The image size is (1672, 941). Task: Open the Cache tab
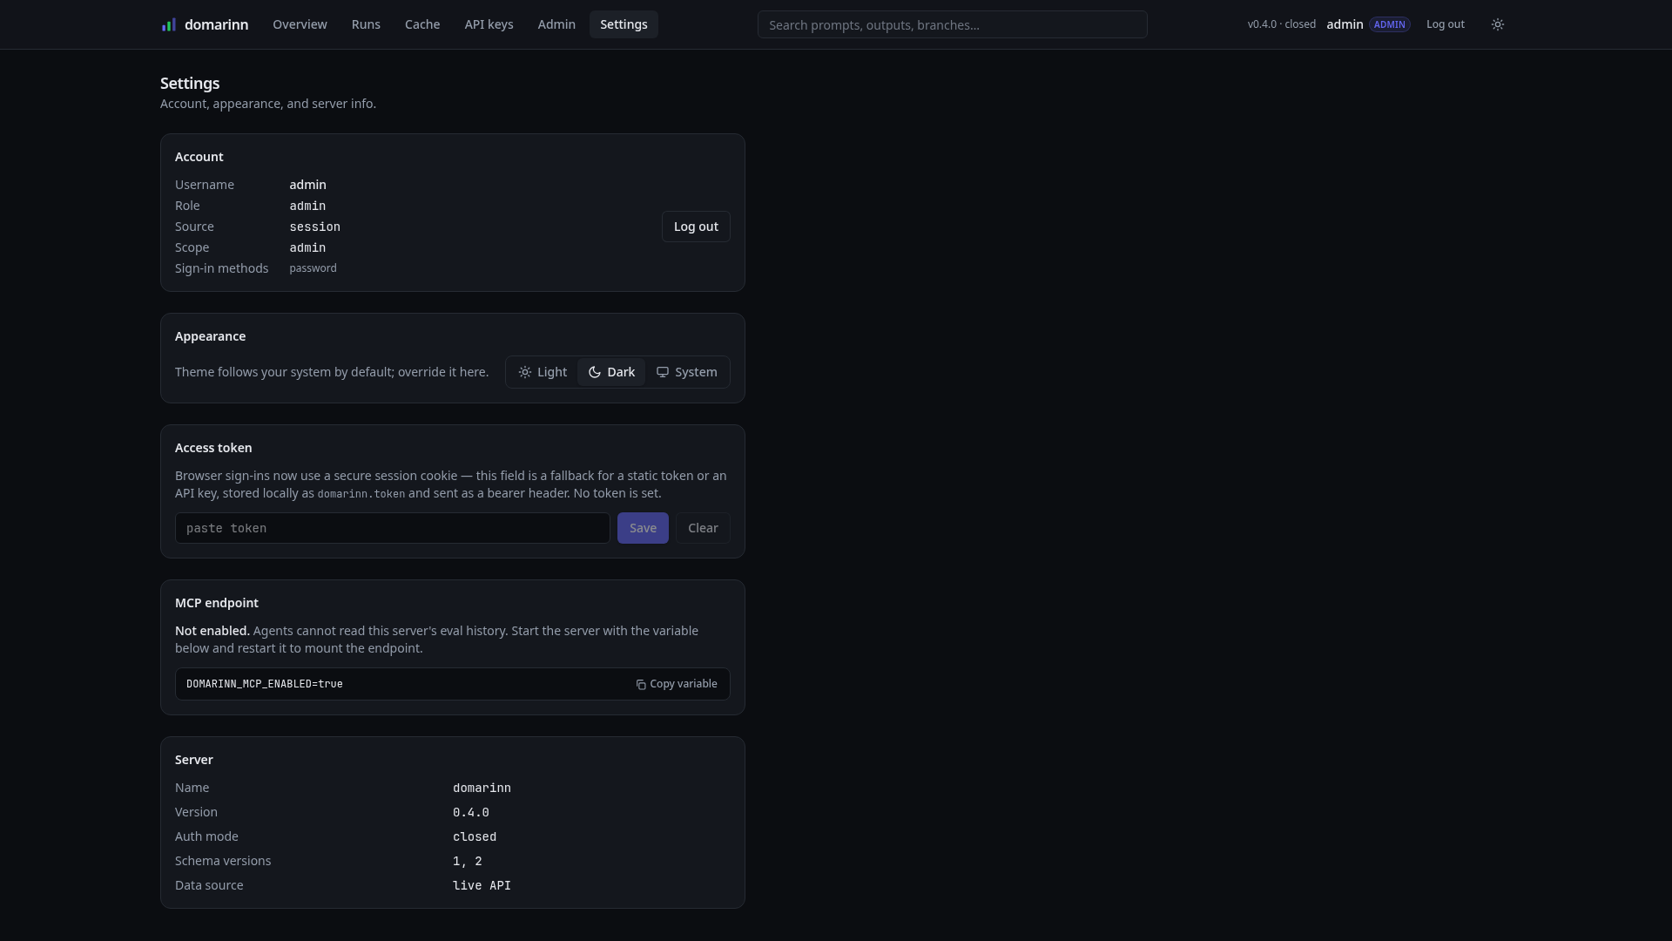coord(422,24)
